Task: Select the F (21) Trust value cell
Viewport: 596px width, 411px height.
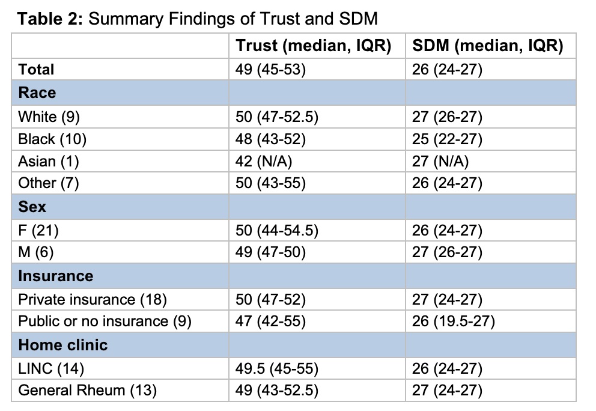Action: 276,230
